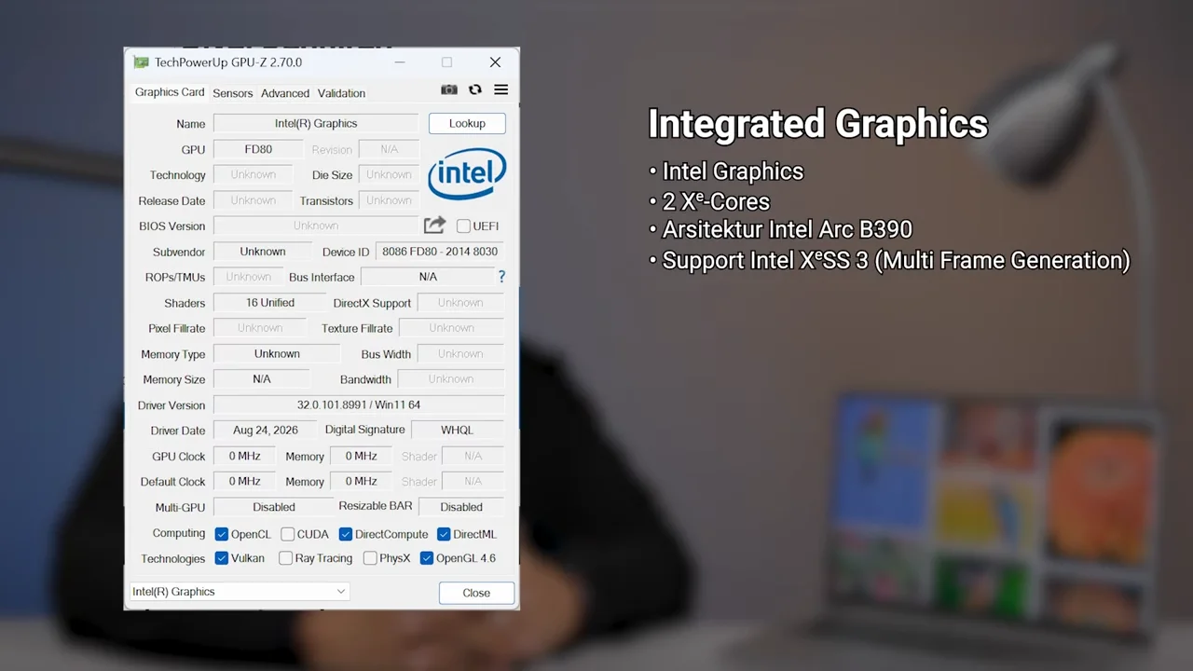Click the Driver Date field Aug 24, 2026
This screenshot has height=671, width=1193.
(266, 431)
